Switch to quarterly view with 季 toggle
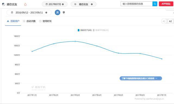 64,12
